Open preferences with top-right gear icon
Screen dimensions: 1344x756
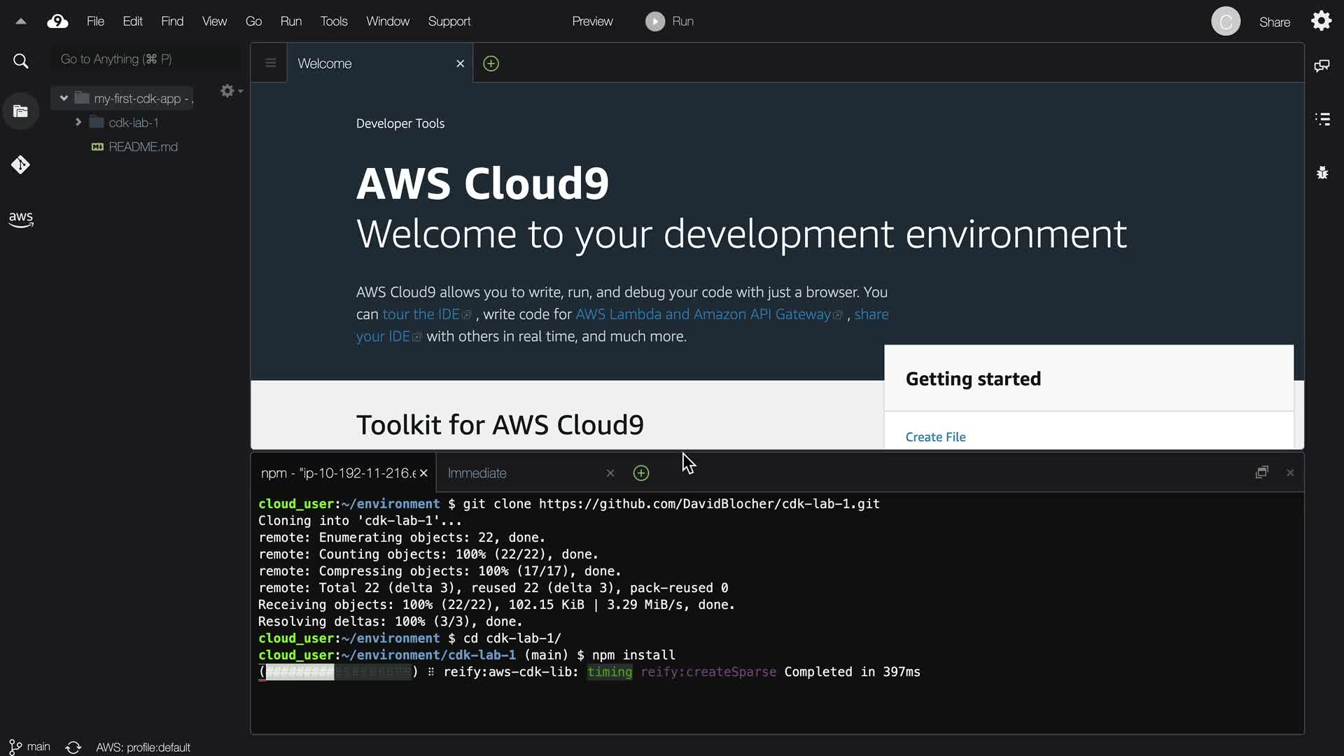coord(1321,21)
